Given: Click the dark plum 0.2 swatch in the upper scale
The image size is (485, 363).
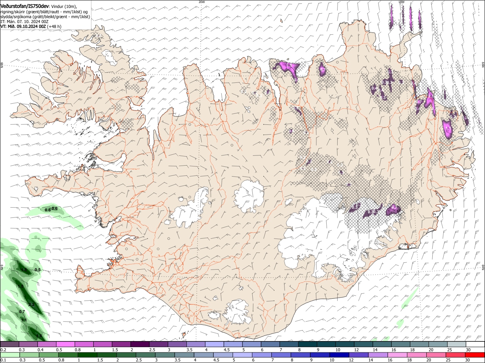Looking at the screenshot, I should tap(9, 344).
